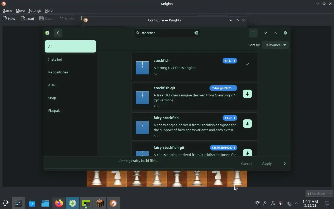Click the muted volume tray icon
The height and width of the screenshot is (209, 334).
281,203
